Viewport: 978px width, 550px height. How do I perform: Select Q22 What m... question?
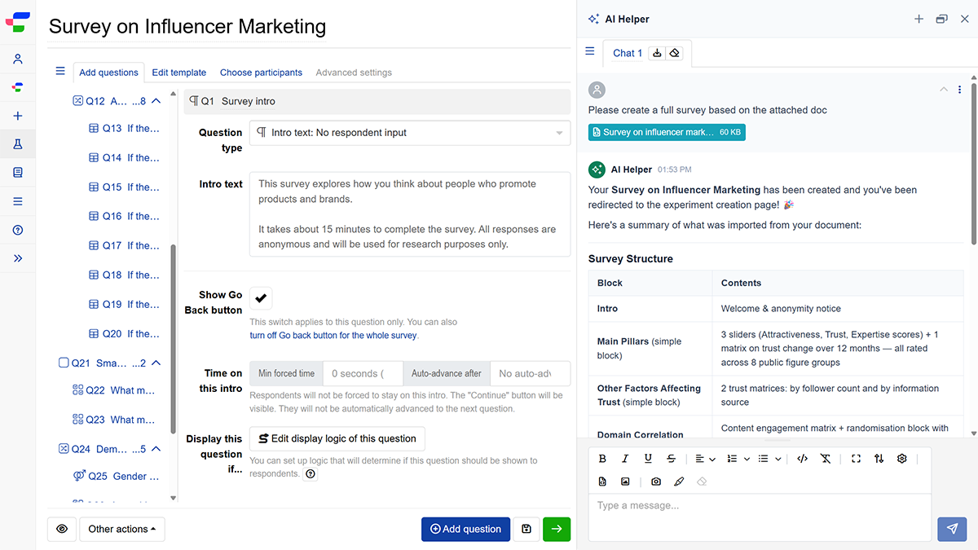(114, 390)
